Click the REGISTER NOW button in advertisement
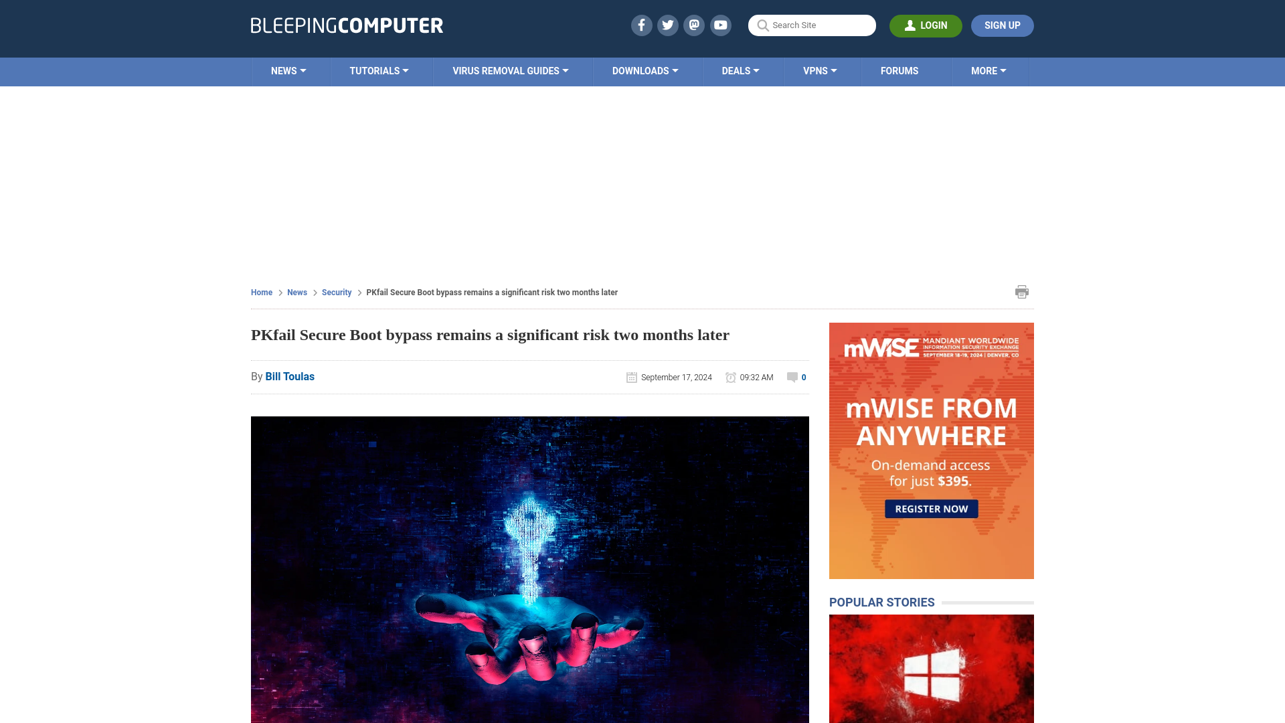The image size is (1285, 723). click(x=930, y=509)
